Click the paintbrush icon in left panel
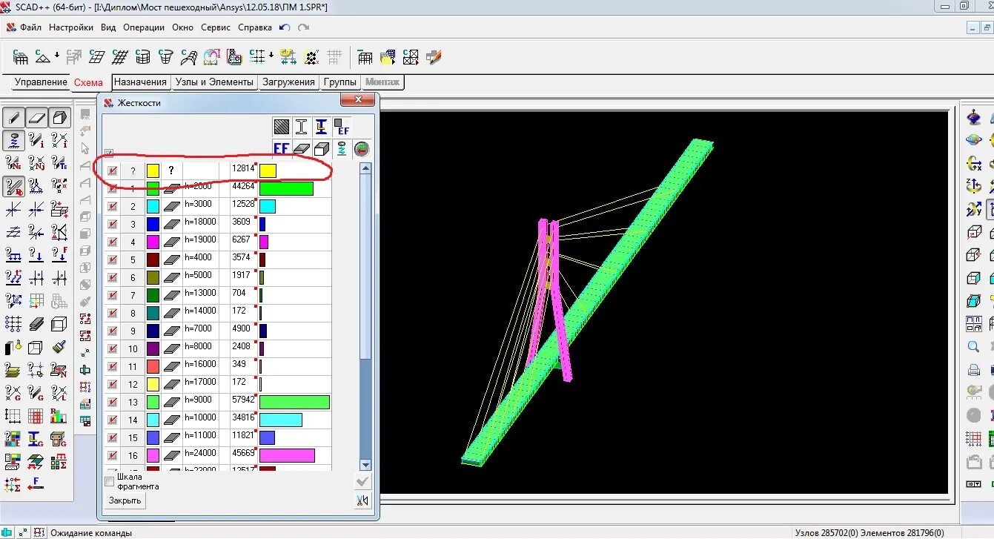The width and height of the screenshot is (994, 539). (59, 346)
